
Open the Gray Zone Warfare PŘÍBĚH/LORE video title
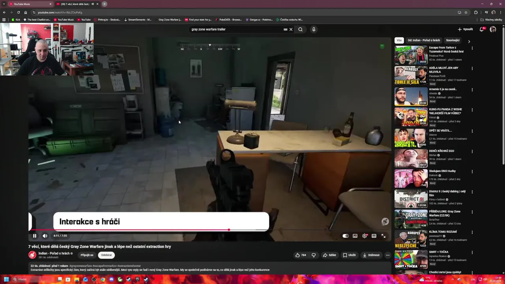445,213
